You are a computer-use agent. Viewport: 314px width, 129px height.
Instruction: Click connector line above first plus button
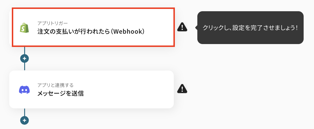[24, 50]
